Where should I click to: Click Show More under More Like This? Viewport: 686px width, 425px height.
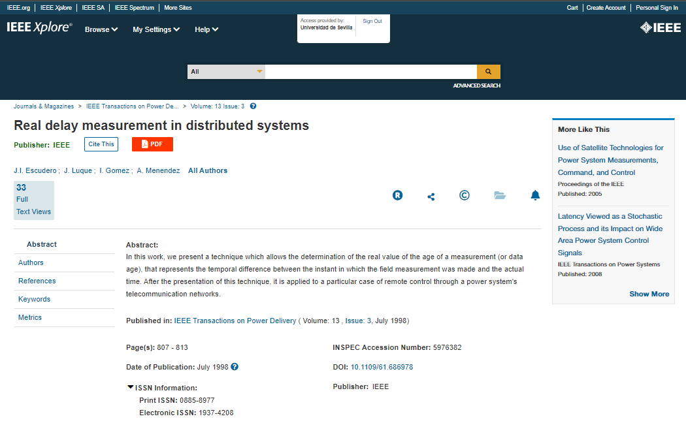[649, 294]
